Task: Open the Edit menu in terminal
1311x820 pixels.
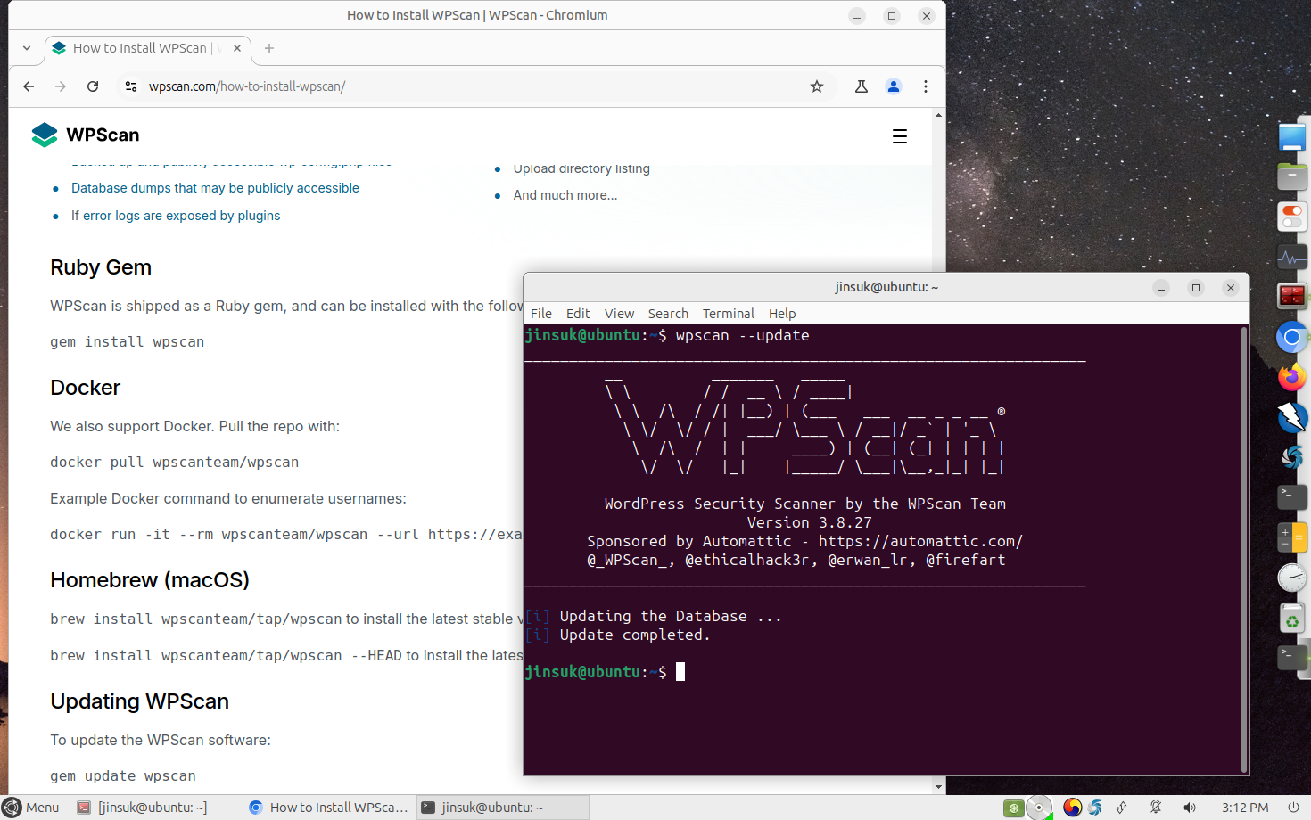Action: [x=578, y=314]
